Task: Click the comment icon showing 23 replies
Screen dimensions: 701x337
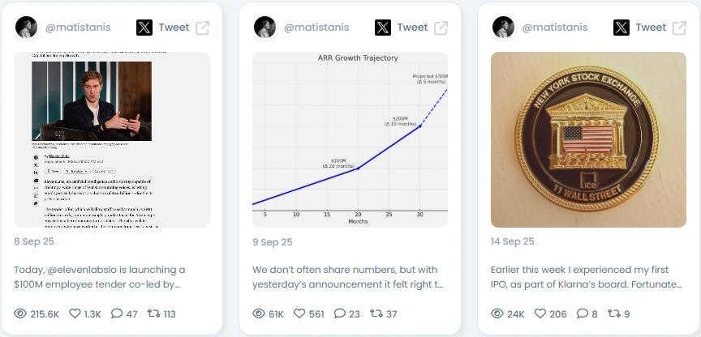Action: coord(340,314)
